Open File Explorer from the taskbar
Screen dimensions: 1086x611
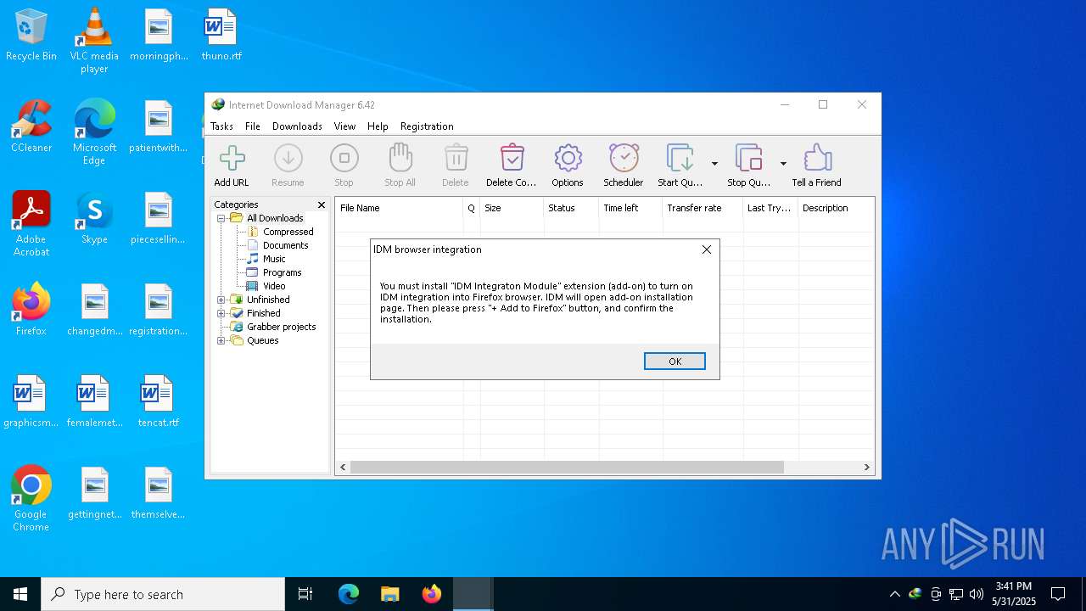(x=389, y=594)
